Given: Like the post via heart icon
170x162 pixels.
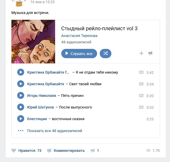Looking at the screenshot, I should point(14,151).
